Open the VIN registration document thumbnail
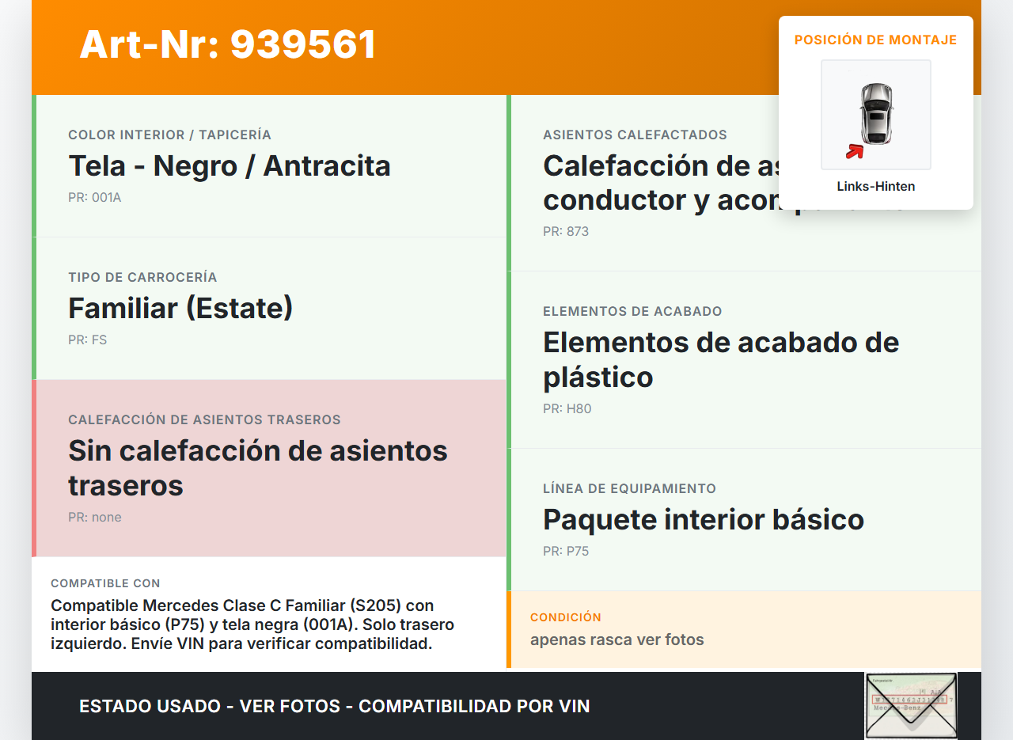The height and width of the screenshot is (740, 1013). [x=911, y=706]
